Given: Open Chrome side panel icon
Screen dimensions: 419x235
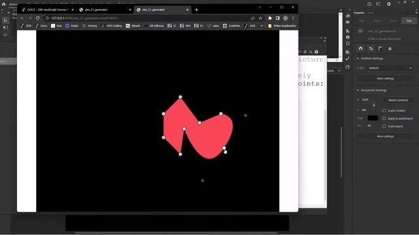Looking at the screenshot, I should [x=278, y=18].
